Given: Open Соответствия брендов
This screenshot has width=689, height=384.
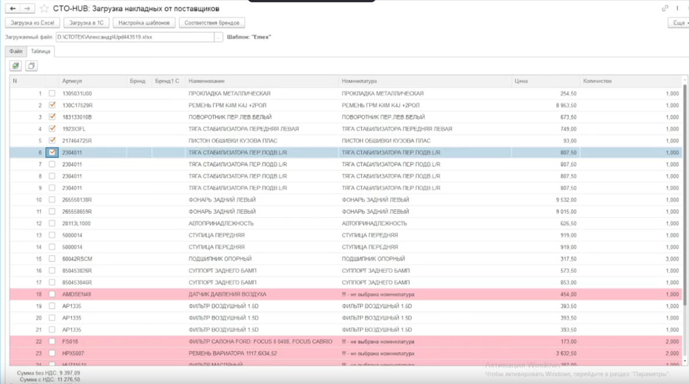Looking at the screenshot, I should pos(212,23).
